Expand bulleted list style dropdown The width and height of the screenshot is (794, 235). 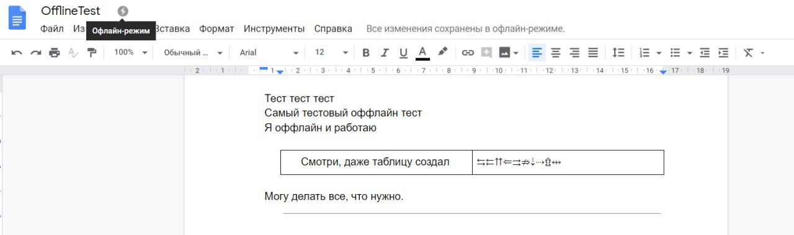tap(690, 53)
